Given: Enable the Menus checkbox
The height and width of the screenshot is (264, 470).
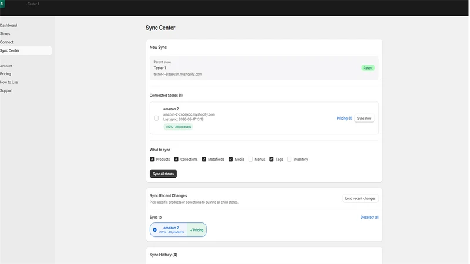Looking at the screenshot, I should [251, 159].
